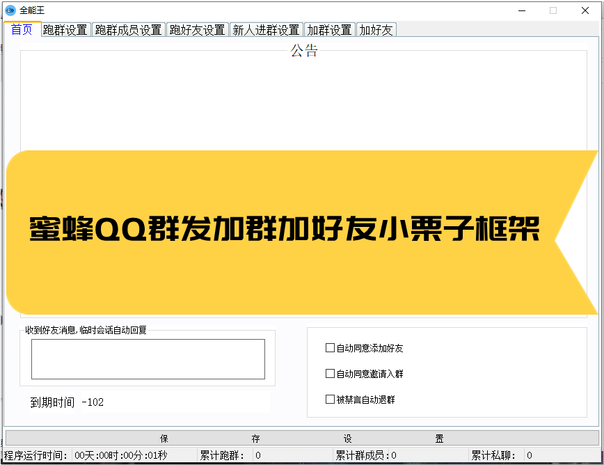This screenshot has height=465, width=604.
Task: Click the 全能王 app icon in title bar
Action: [10, 10]
